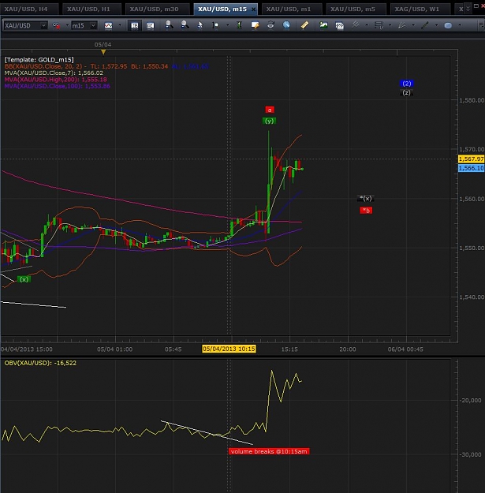
Task: Select the pitchfork drawing tool
Action: 356,25
